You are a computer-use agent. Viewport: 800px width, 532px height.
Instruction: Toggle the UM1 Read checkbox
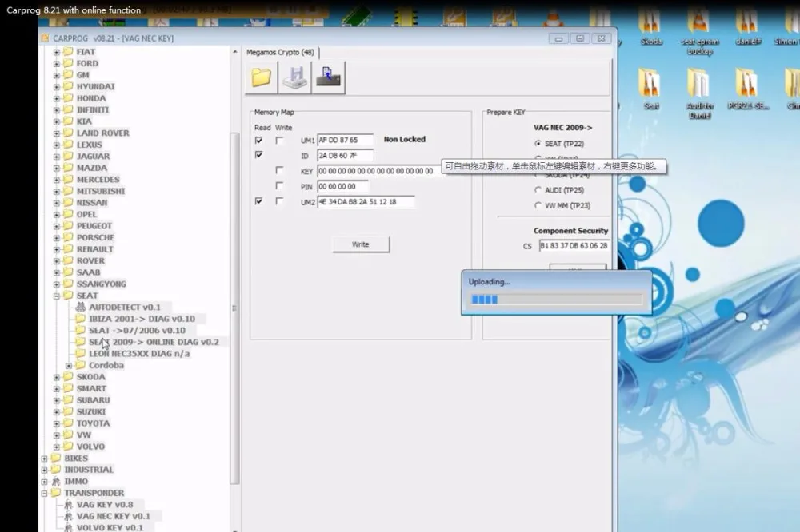(x=258, y=140)
